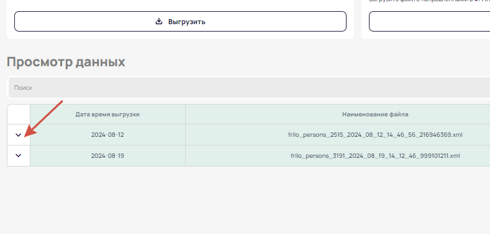Open file frllo_persons_2515_2024_08_12 xml name
The height and width of the screenshot is (234, 490).
375,135
